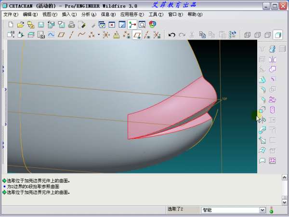The width and height of the screenshot is (289, 217).
Task: Switch to hidden line display style
Action: [x=258, y=35]
